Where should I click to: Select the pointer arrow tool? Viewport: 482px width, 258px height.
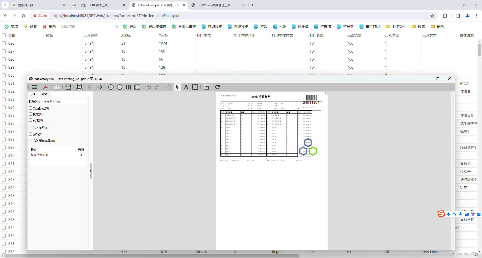[177, 87]
